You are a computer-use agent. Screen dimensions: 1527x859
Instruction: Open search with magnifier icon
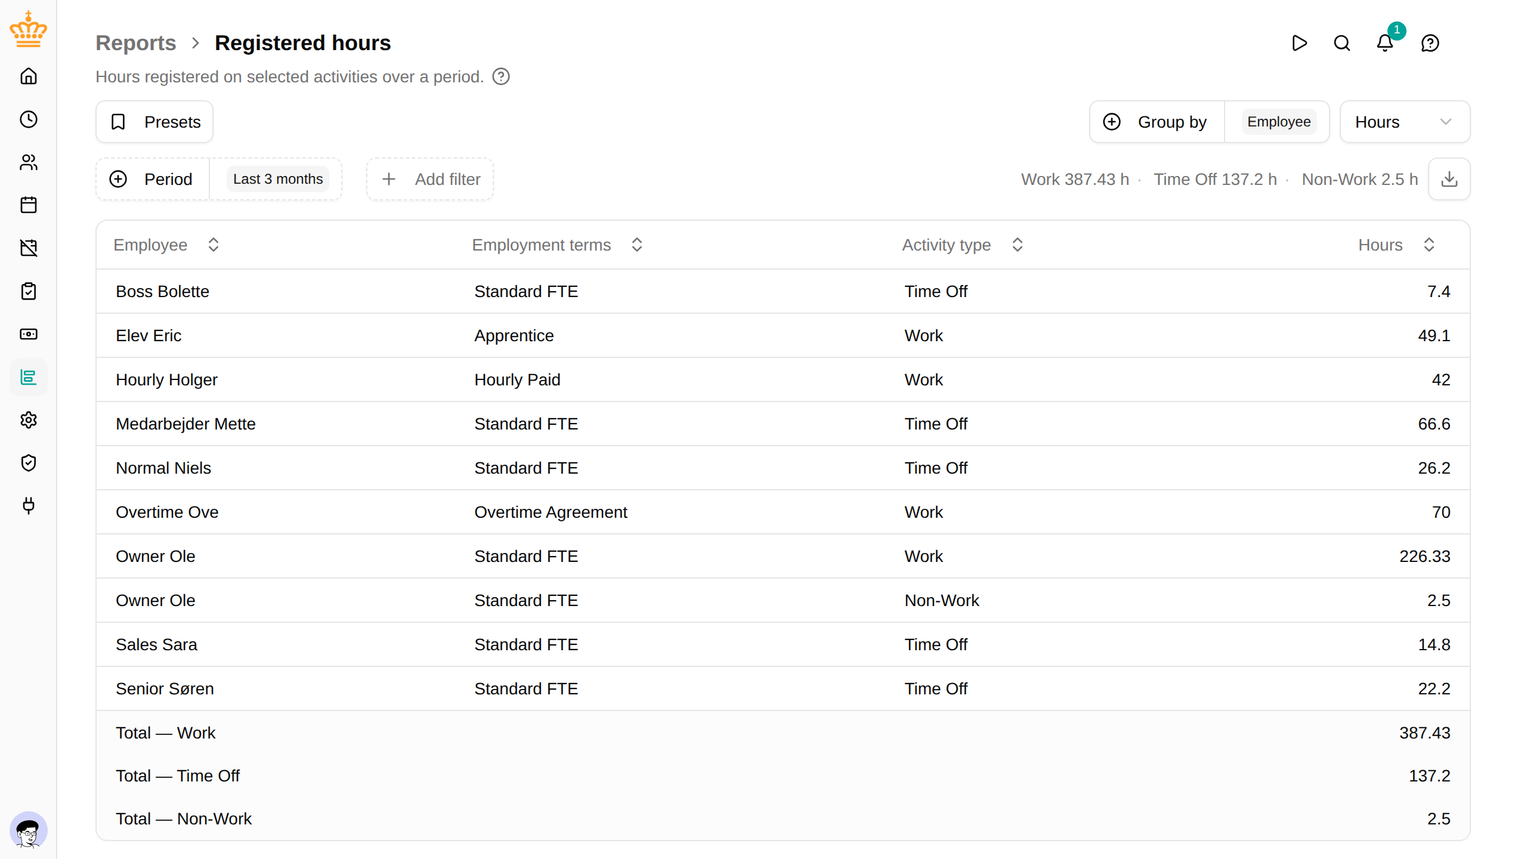(x=1342, y=43)
